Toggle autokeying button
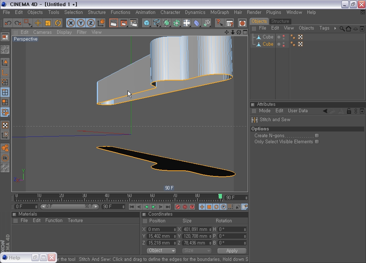This screenshot has height=263, width=366. pyautogui.click(x=185, y=207)
